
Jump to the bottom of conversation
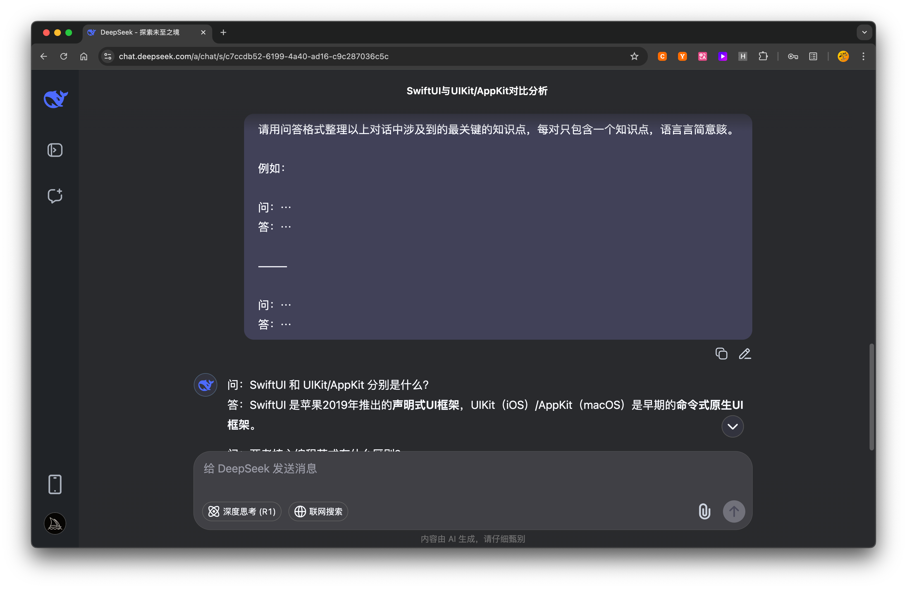pyautogui.click(x=732, y=426)
